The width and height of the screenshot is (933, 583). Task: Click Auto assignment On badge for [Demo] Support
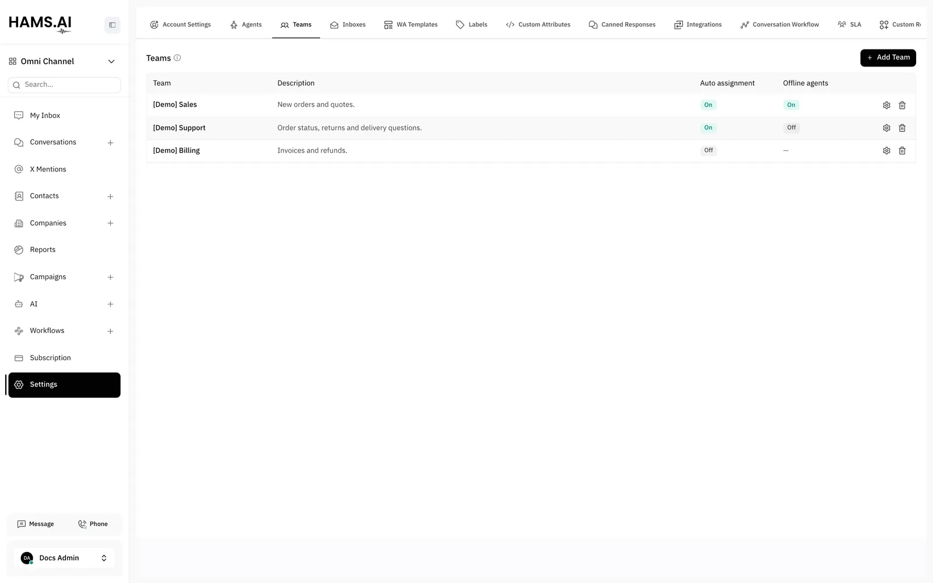[x=708, y=128]
